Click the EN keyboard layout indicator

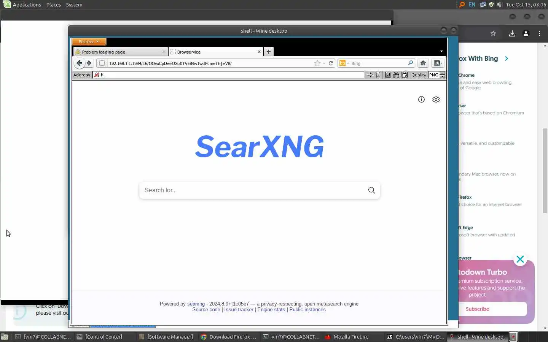[472, 5]
